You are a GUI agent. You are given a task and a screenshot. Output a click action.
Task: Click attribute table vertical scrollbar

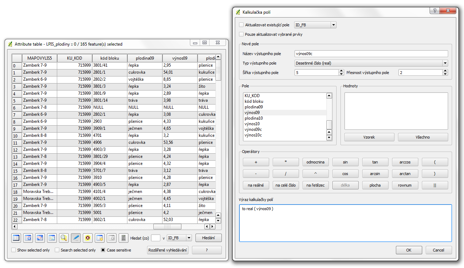pos(218,139)
